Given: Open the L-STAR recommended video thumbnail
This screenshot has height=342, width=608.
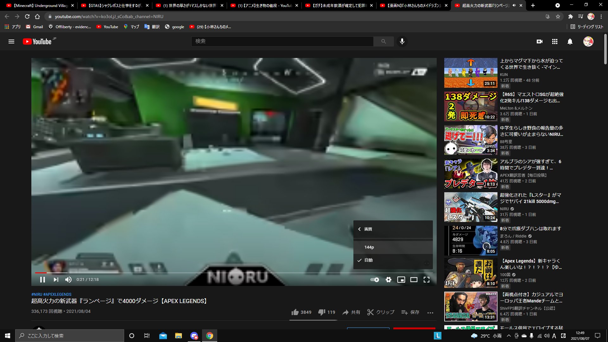Looking at the screenshot, I should click(471, 207).
